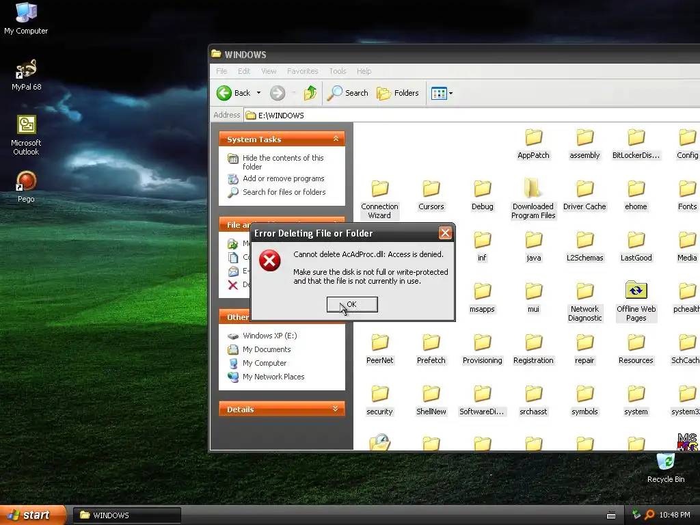Viewport: 700px width, 525px height.
Task: Click Hide the contents of this folder
Action: pyautogui.click(x=283, y=162)
